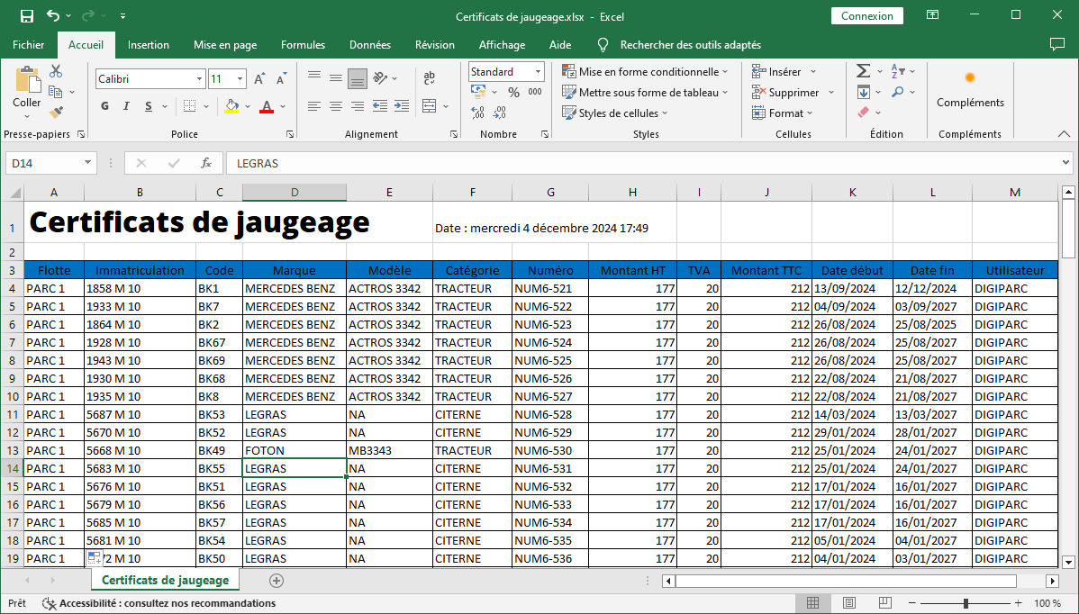This screenshot has height=614, width=1079.
Task: Click the Connexion sign-in button
Action: [x=867, y=16]
